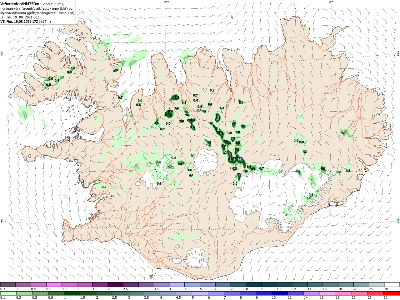Screen dimensions: 400x300
Task: Pick top-row legend swatch between 0.2 and 0.3
Action: tap(8, 285)
